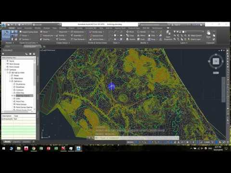Select the Scale tool in the Modify panel

[x=141, y=39]
